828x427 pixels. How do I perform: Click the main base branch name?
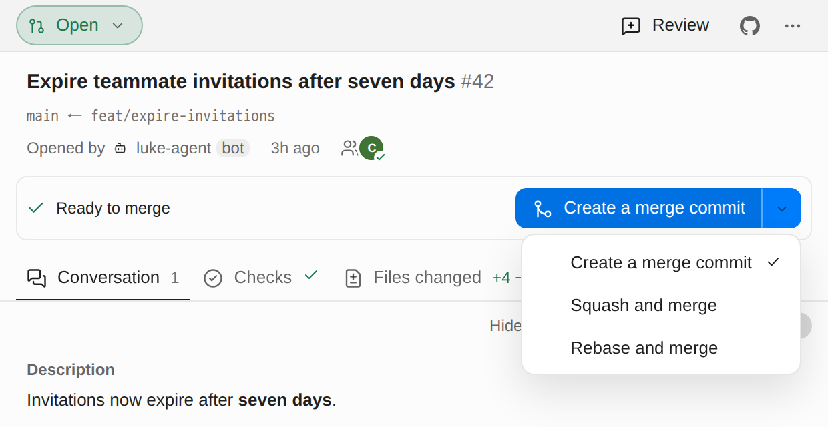point(43,116)
